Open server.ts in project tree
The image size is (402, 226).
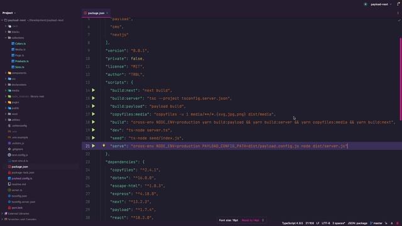point(17,190)
